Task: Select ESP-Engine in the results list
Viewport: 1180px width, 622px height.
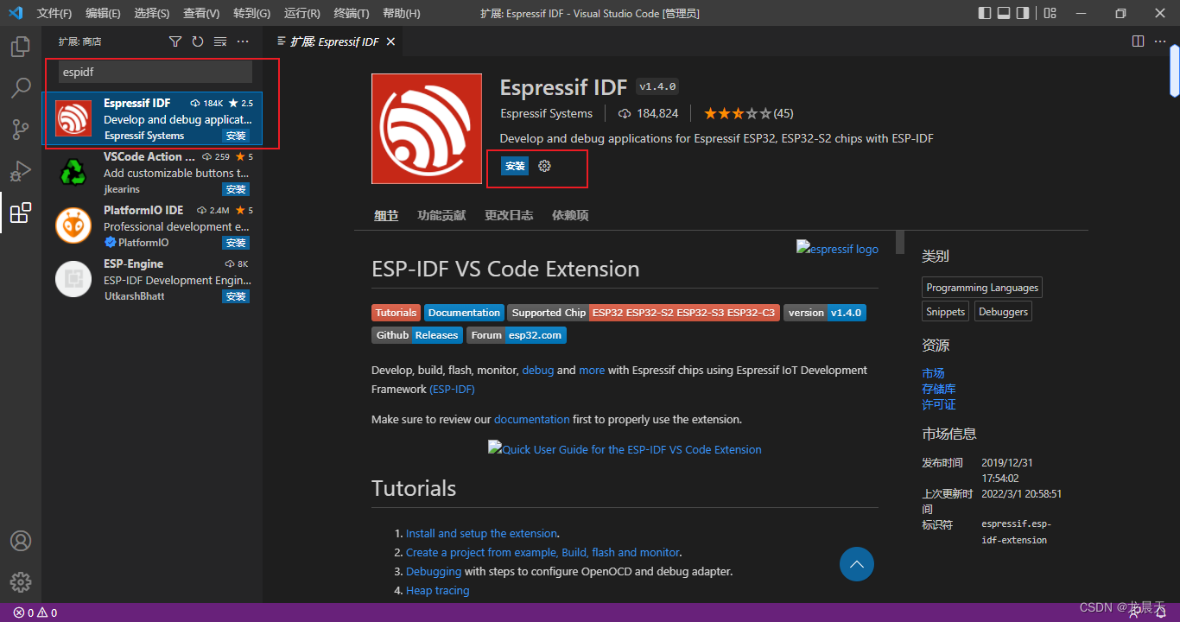Action: point(152,279)
